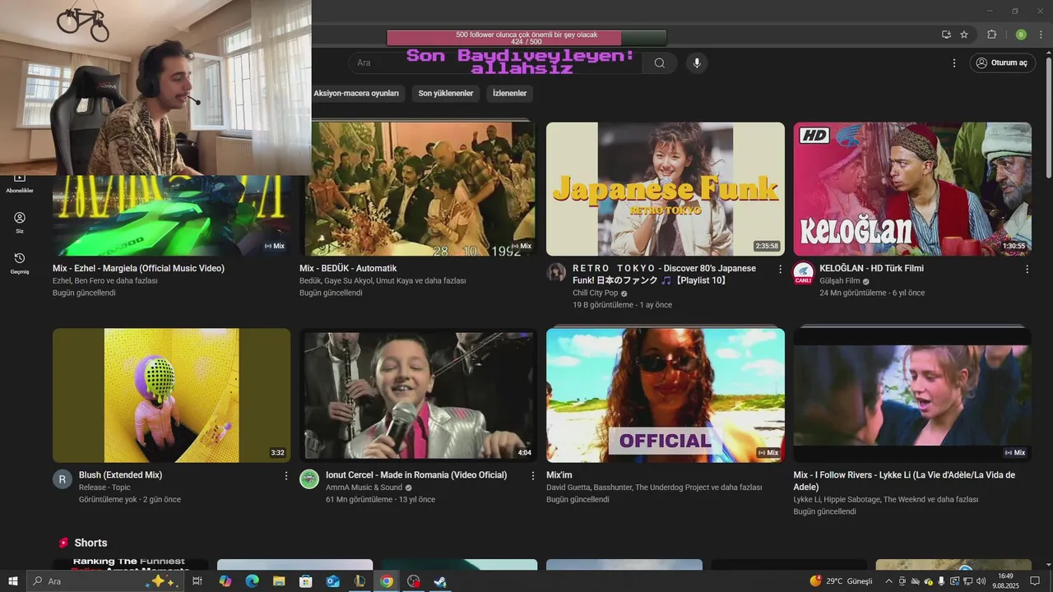Open Chrome extensions puzzle icon
1053x592 pixels.
991,35
